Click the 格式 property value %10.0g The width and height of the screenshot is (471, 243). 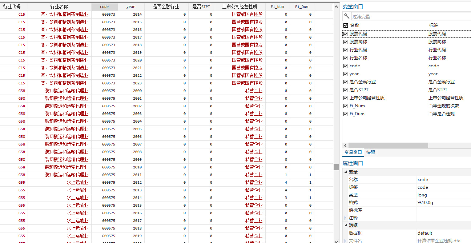click(x=425, y=203)
